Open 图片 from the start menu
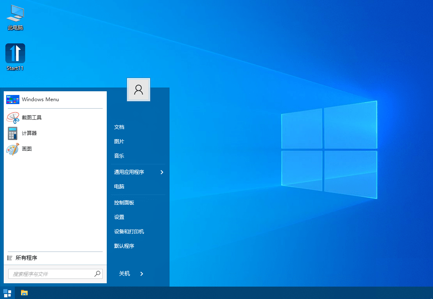 (x=119, y=141)
